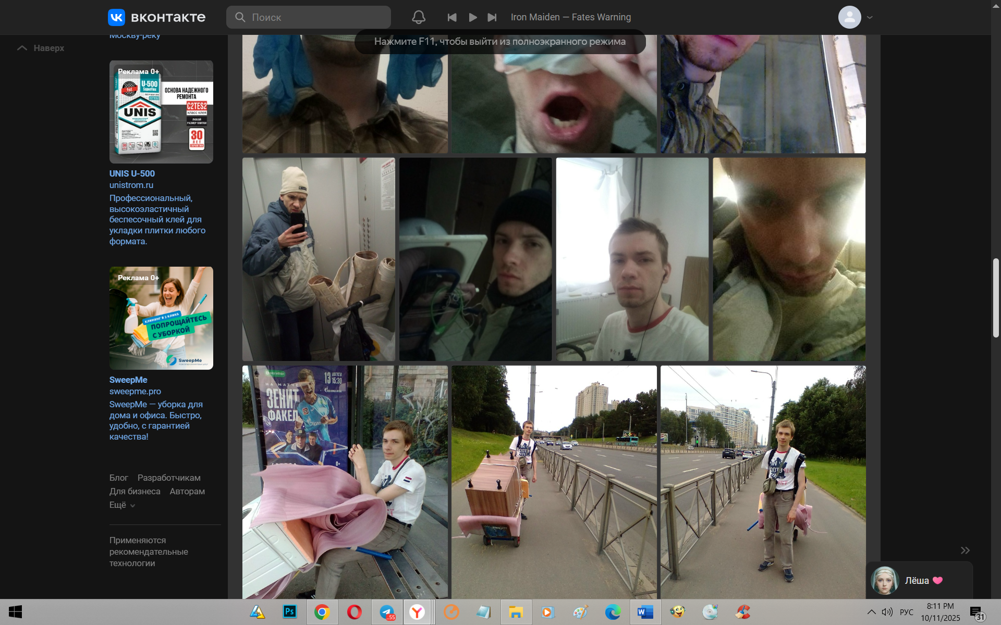Go back up with Наверх
The image size is (1001, 625).
(x=42, y=48)
